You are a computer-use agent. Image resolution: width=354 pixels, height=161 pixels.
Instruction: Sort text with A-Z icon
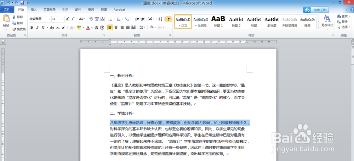coord(160,19)
